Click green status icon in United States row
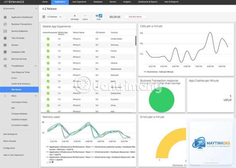This screenshot has height=168, width=236. pos(48,39)
